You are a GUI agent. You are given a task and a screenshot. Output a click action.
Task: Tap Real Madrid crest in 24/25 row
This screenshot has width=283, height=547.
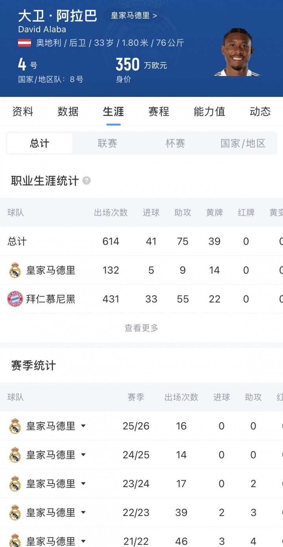15,455
